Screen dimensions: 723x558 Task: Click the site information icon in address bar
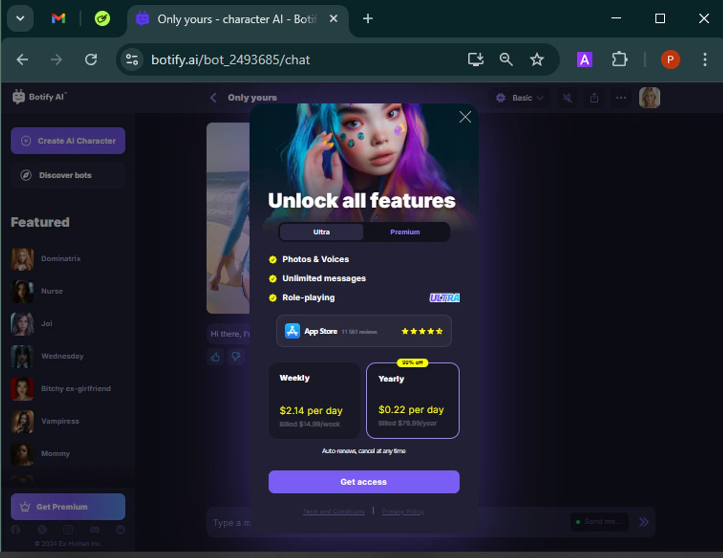pos(132,60)
